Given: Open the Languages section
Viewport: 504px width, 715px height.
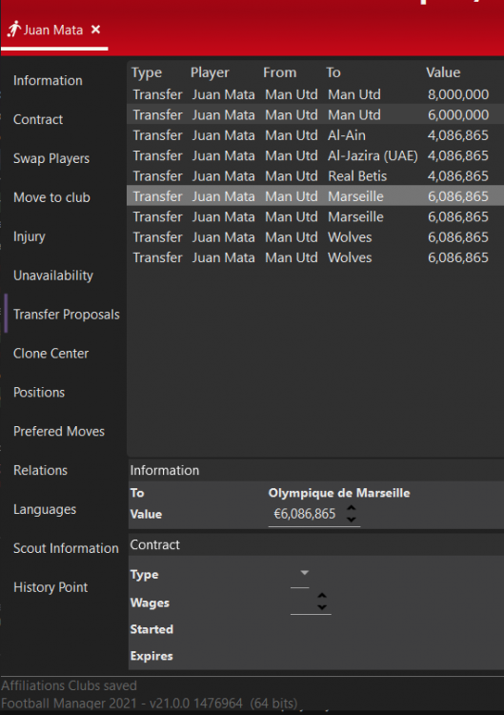Looking at the screenshot, I should point(45,509).
